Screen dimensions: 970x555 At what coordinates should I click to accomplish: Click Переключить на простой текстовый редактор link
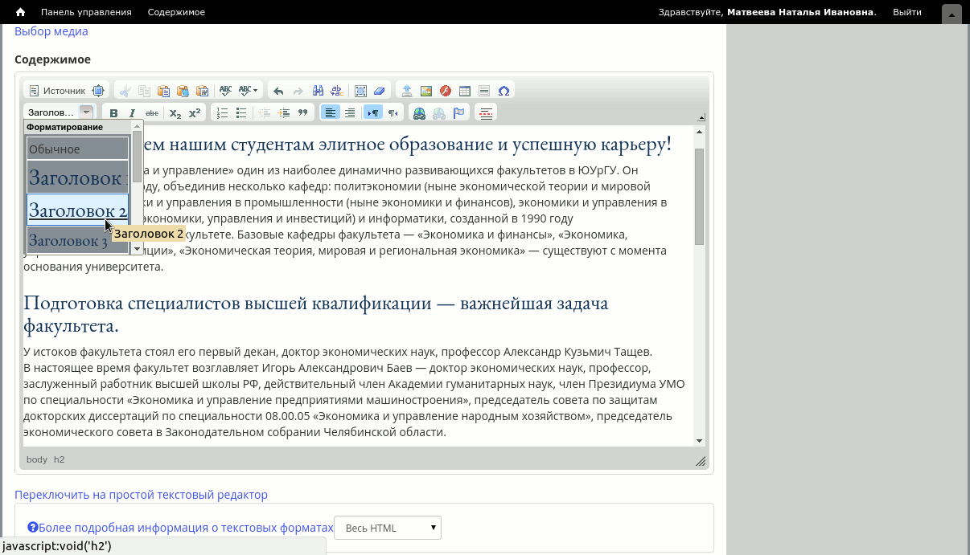pyautogui.click(x=141, y=495)
